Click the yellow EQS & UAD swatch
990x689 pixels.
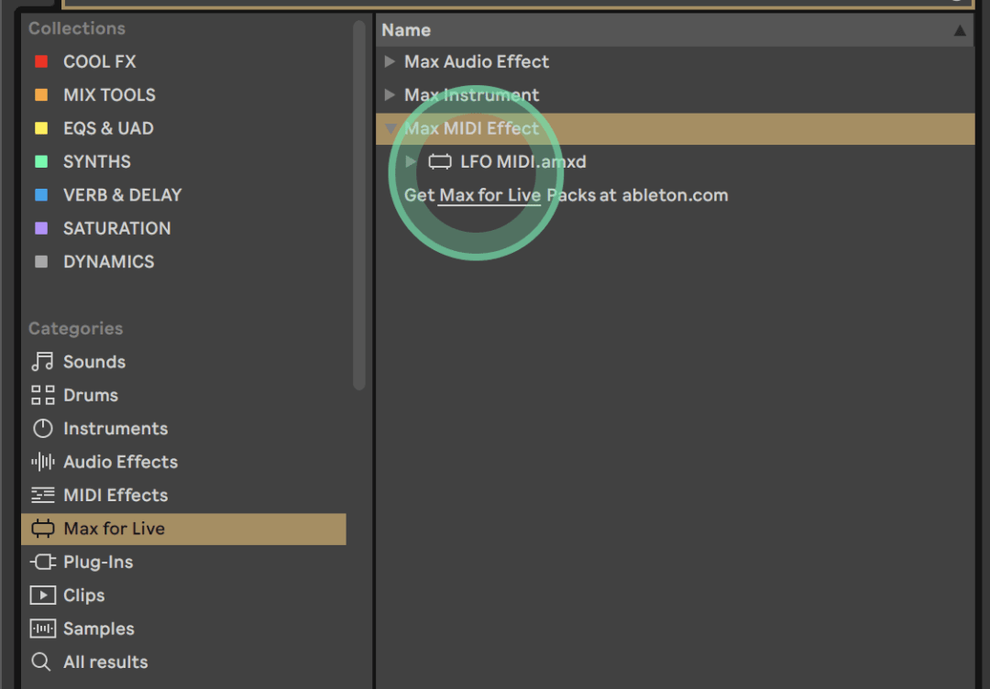41,128
